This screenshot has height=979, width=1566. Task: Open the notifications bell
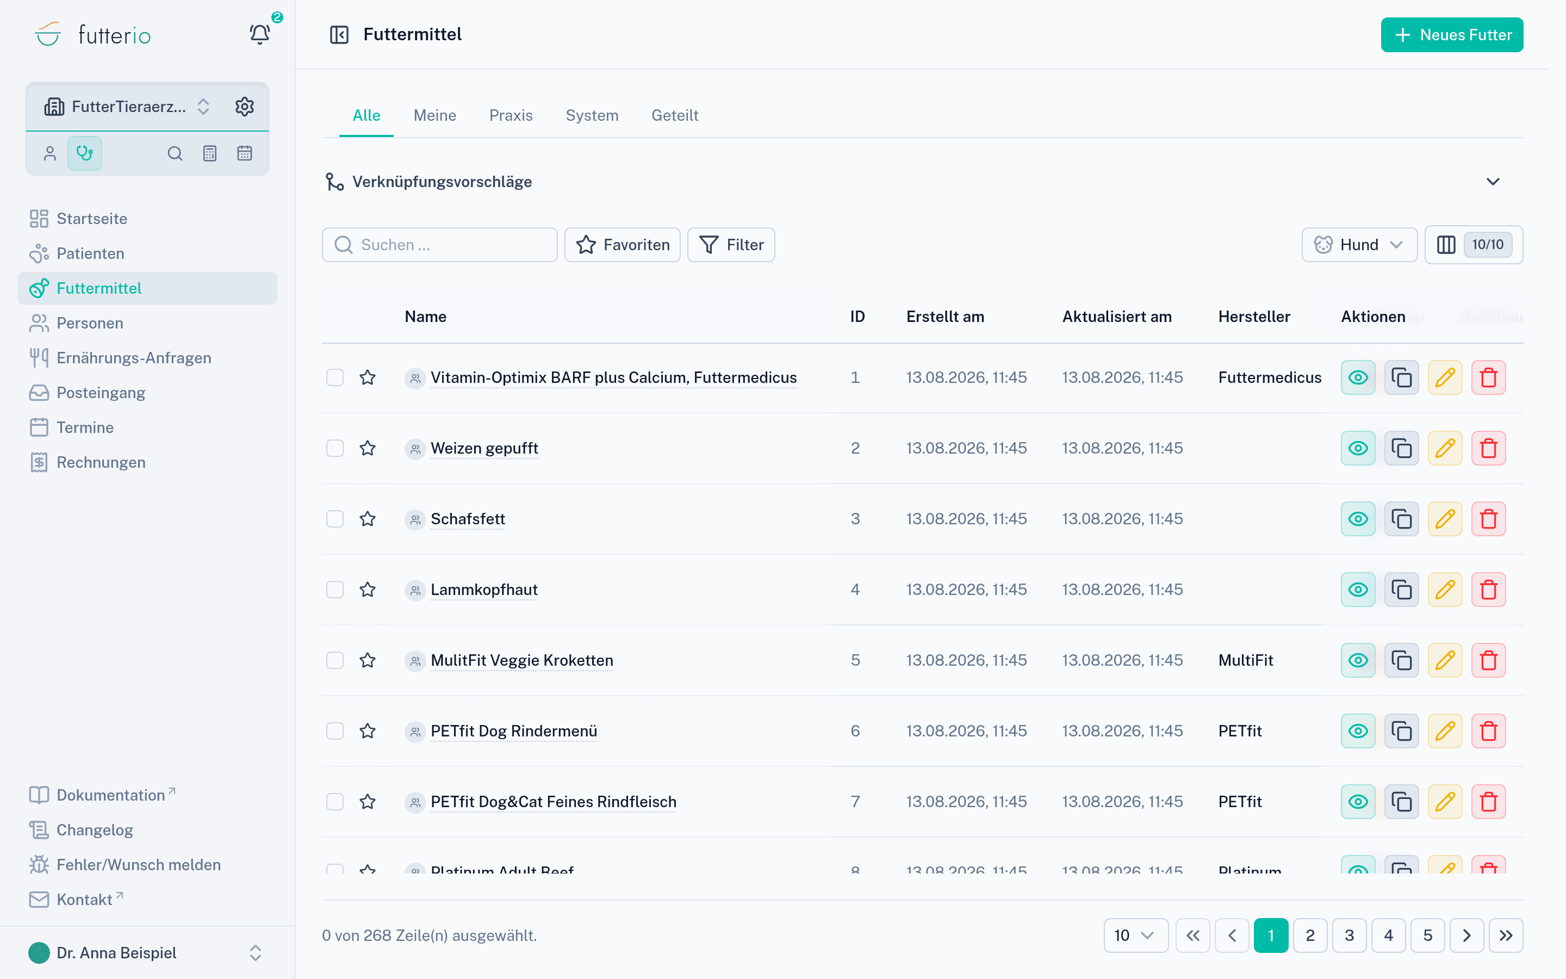259,34
